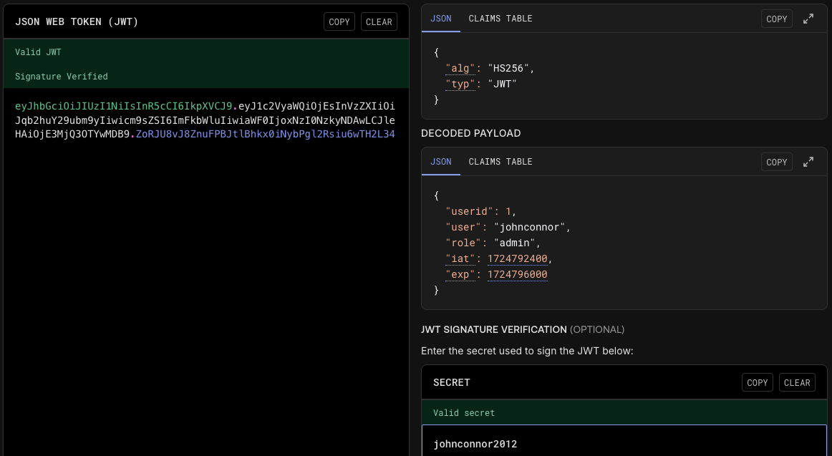This screenshot has height=456, width=832.
Task: Clear the JSON Web Token input
Action: (x=379, y=22)
